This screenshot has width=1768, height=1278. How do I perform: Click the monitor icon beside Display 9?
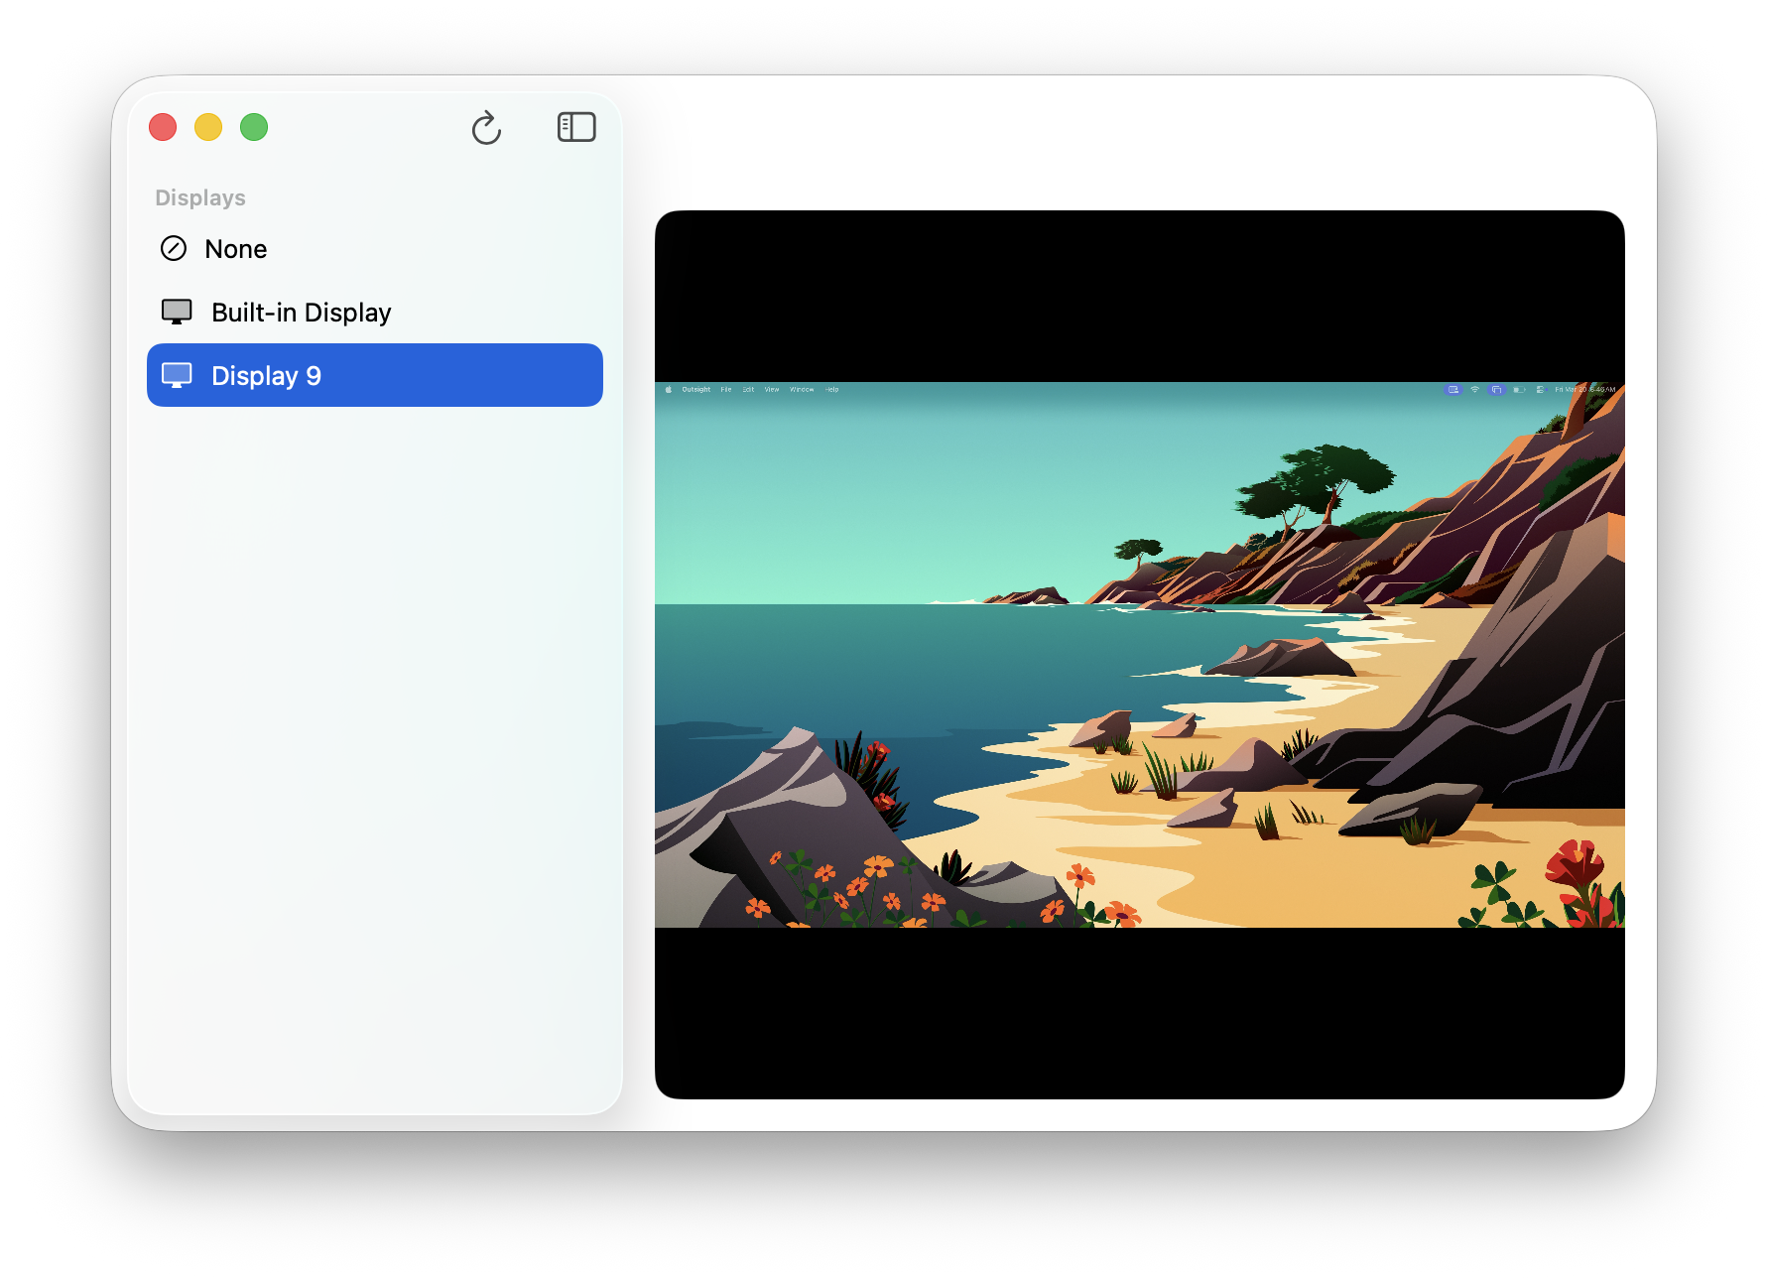click(179, 374)
